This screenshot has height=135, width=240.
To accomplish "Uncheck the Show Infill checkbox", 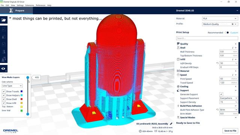I will point(4,103).
